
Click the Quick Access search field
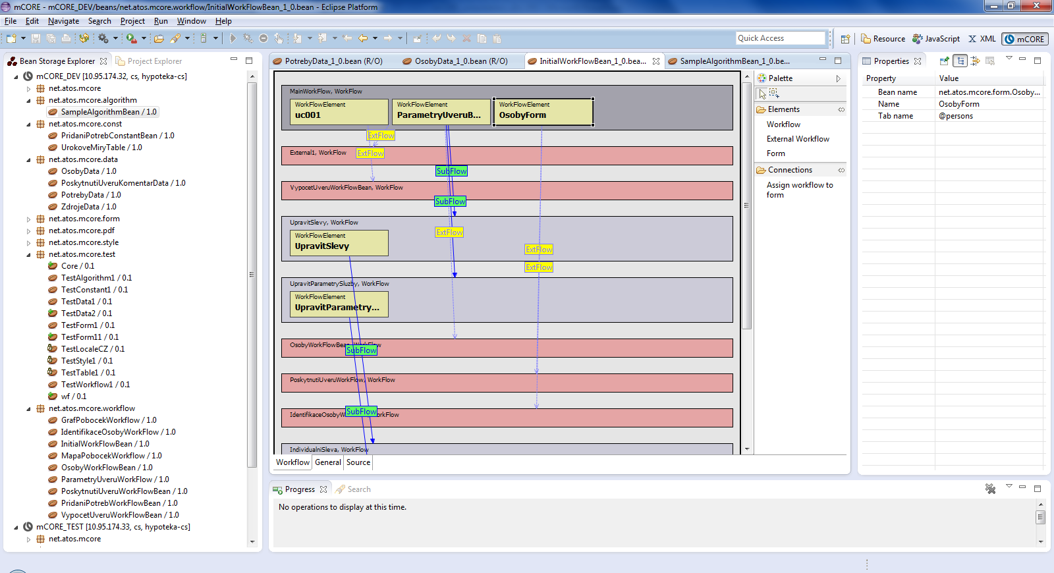coord(781,38)
